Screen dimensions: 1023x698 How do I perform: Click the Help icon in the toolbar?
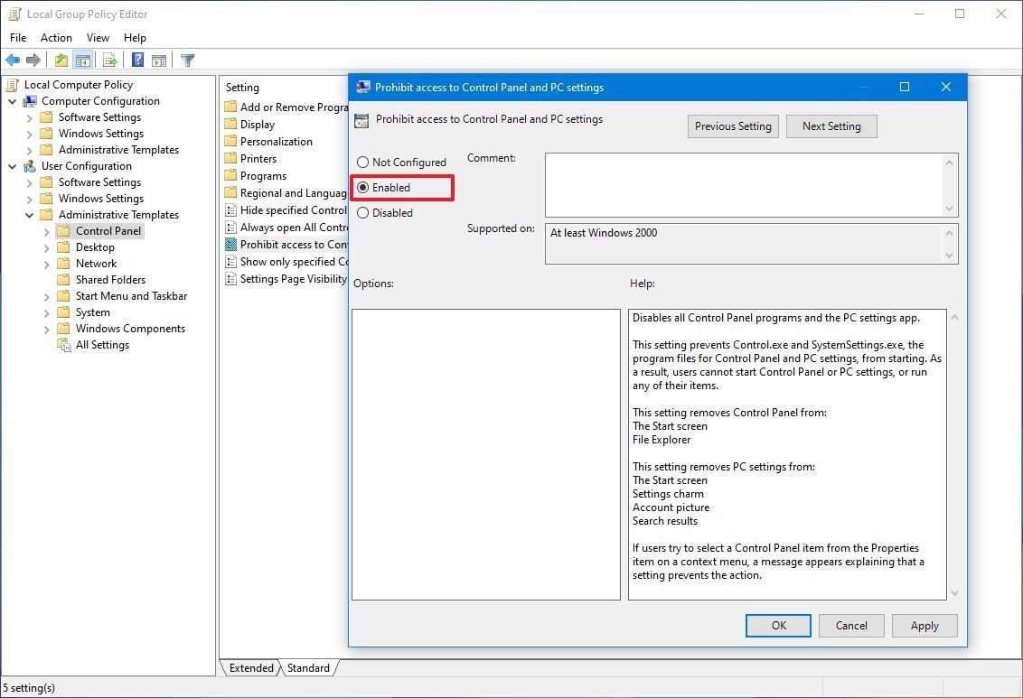click(136, 60)
